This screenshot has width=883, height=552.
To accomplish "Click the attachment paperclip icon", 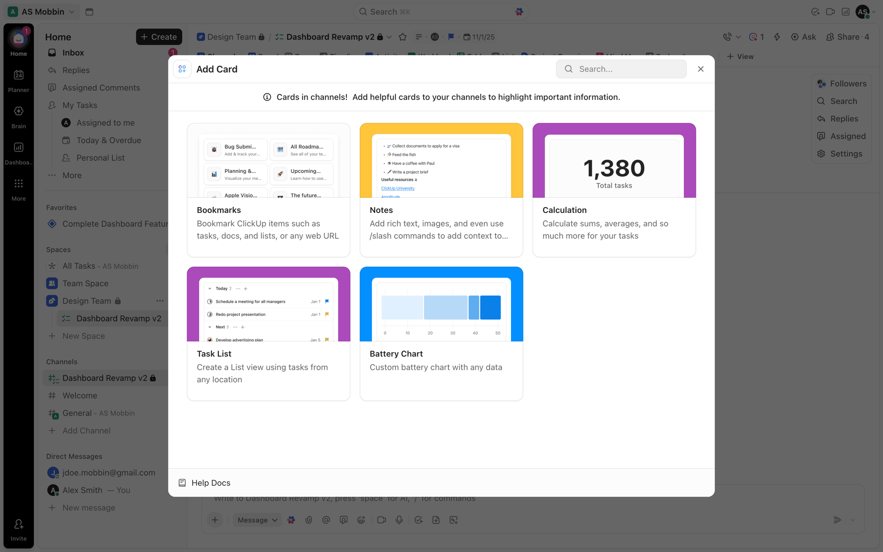I will (x=309, y=520).
